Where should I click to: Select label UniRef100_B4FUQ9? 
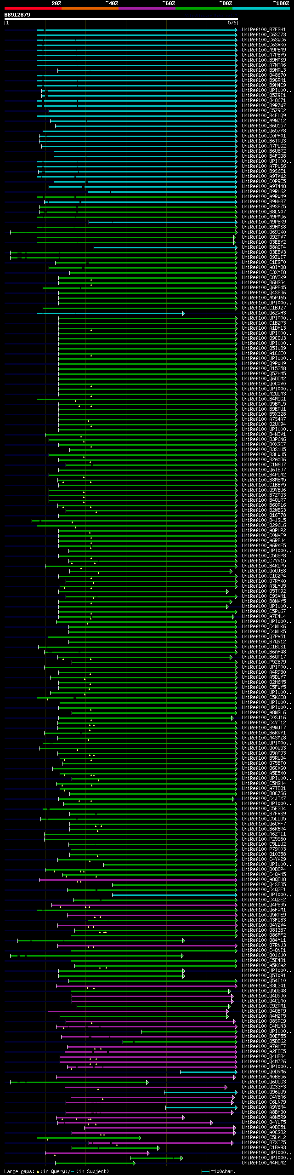[264, 116]
